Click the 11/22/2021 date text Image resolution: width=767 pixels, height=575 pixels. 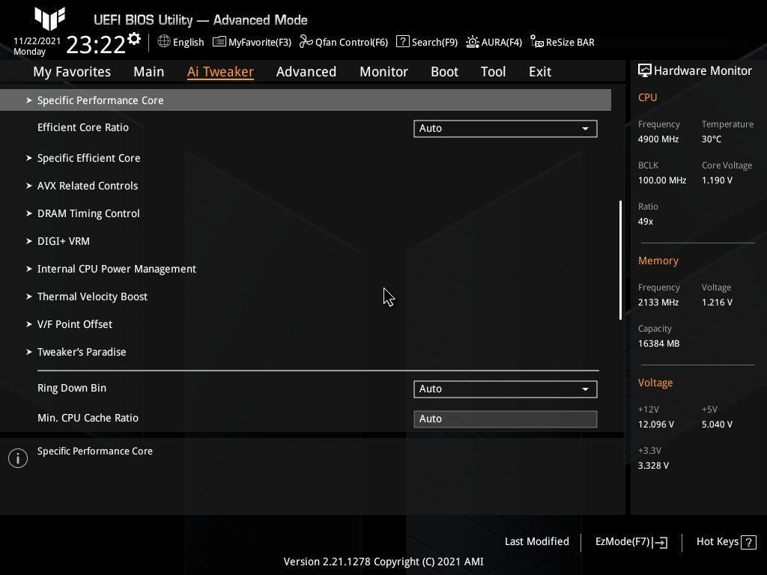(37, 41)
